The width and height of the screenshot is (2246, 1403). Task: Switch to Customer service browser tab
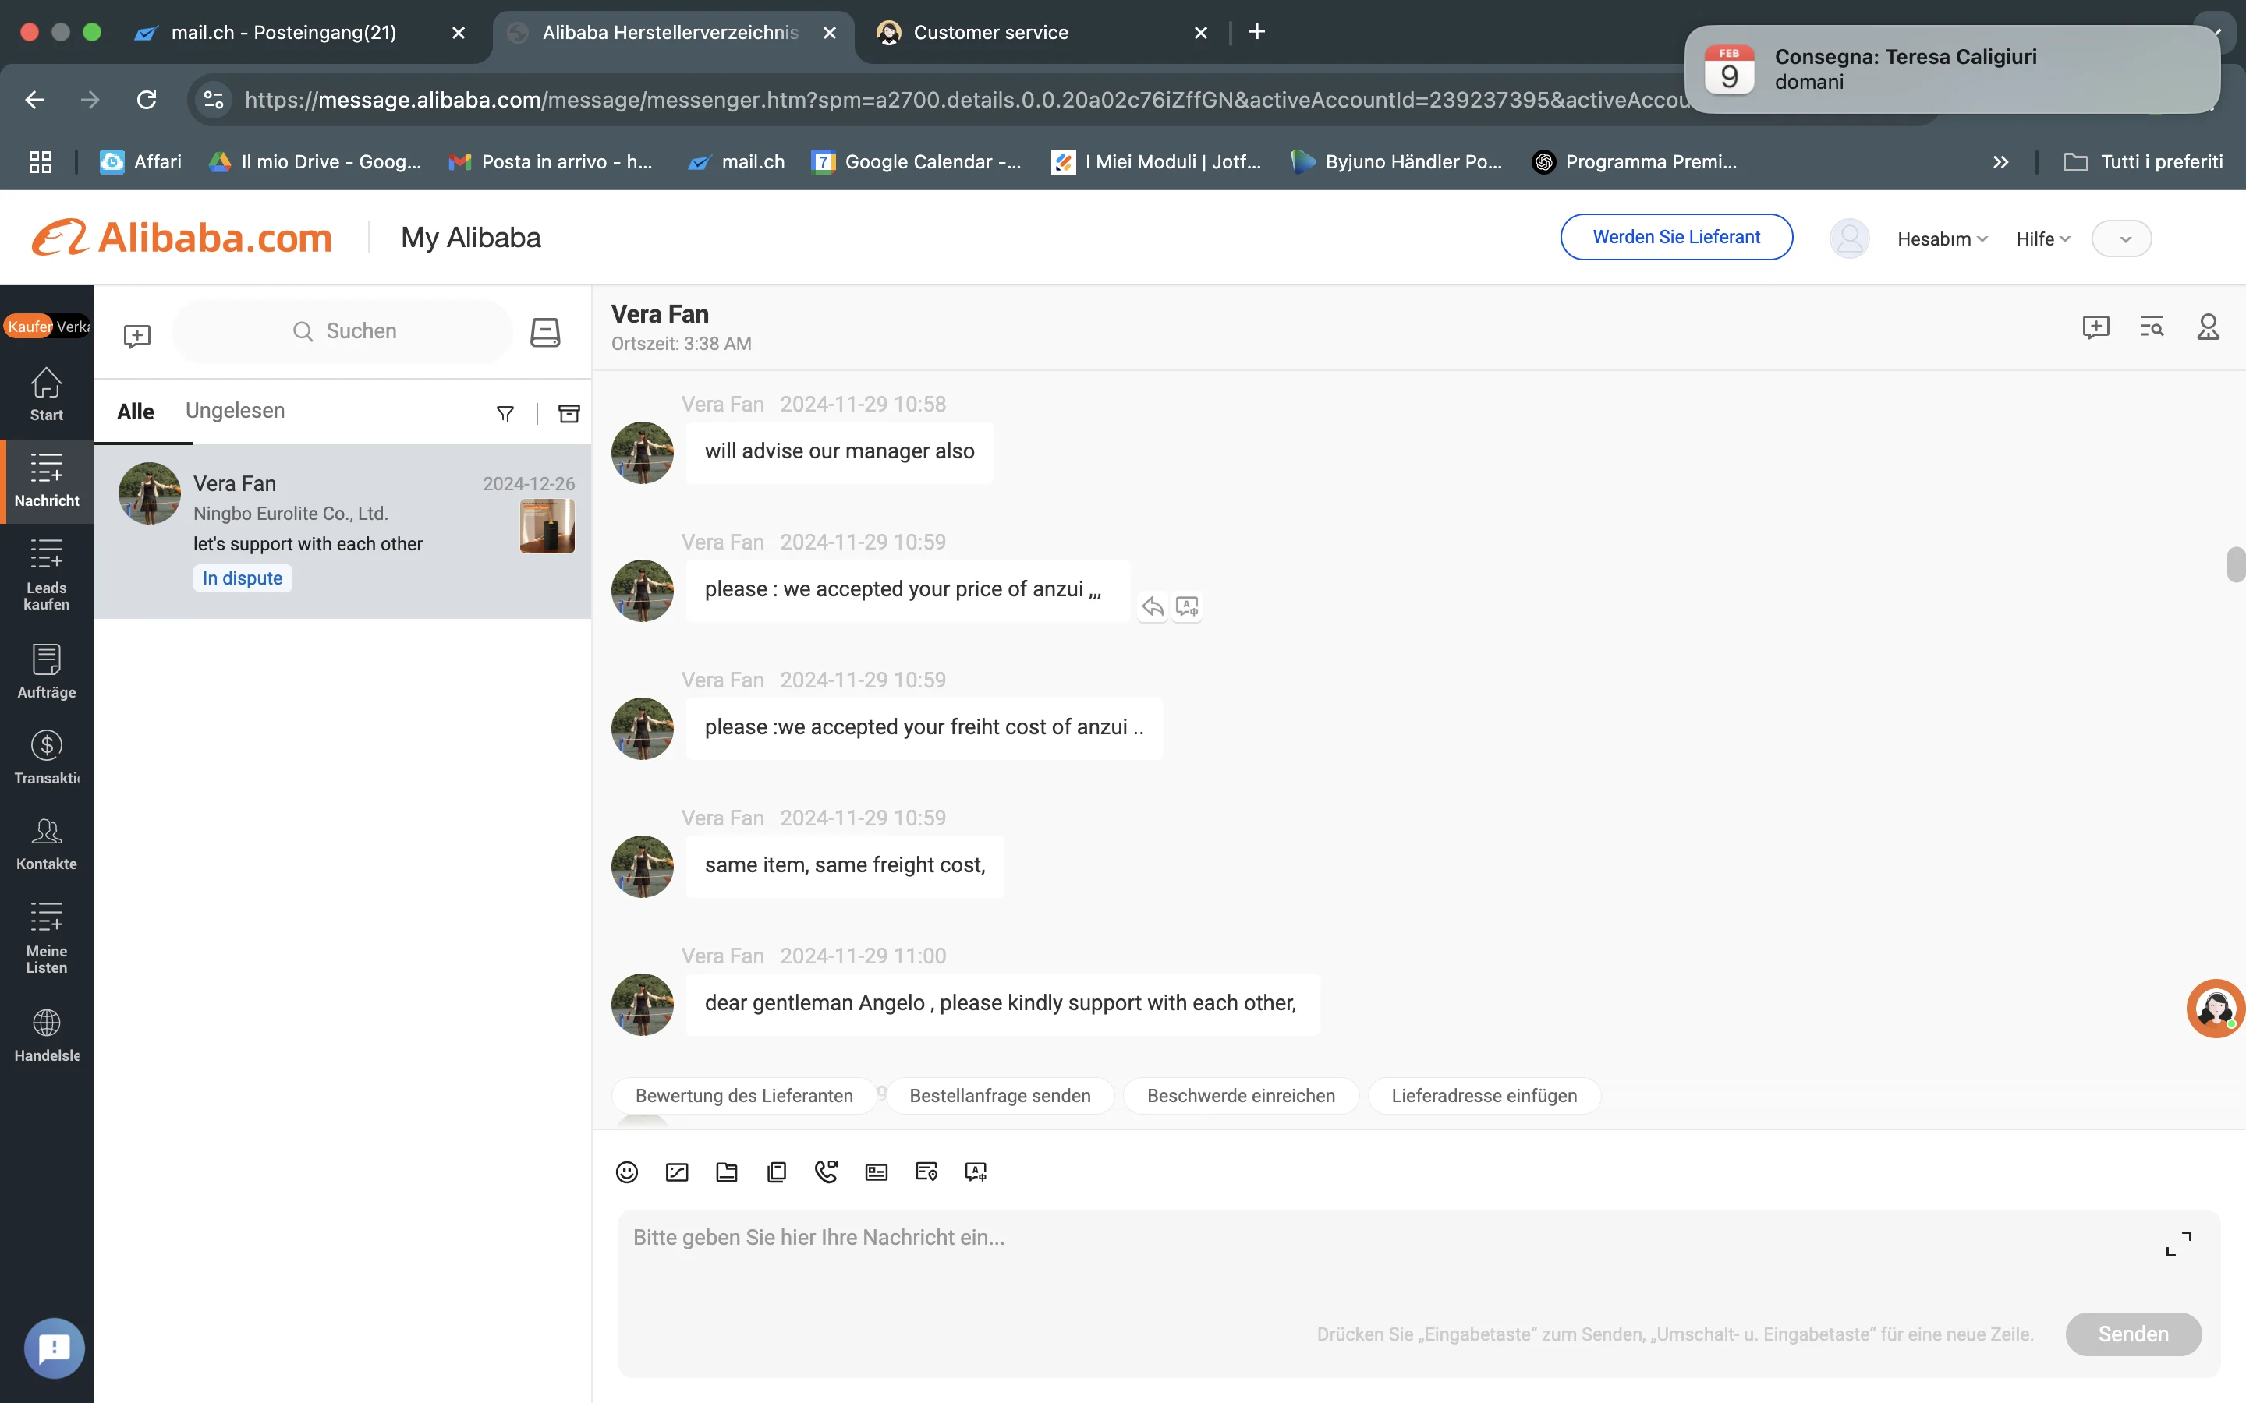(990, 33)
